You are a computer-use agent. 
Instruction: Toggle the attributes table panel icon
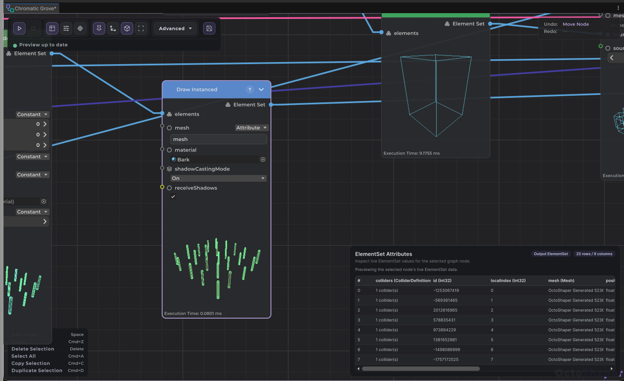pyautogui.click(x=52, y=28)
